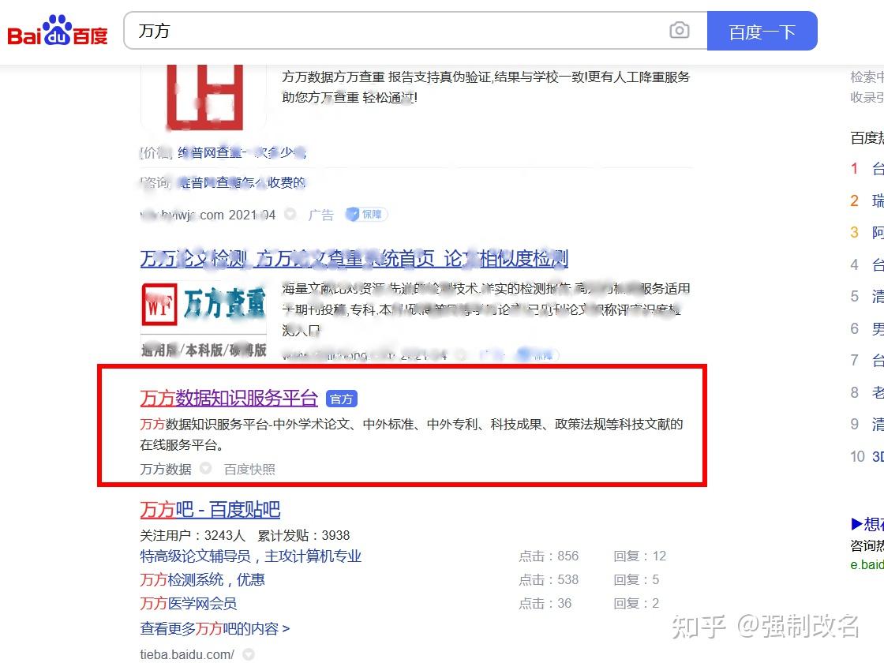Expand dropdown icon next to 万方数据
The width and height of the screenshot is (884, 663).
[206, 469]
